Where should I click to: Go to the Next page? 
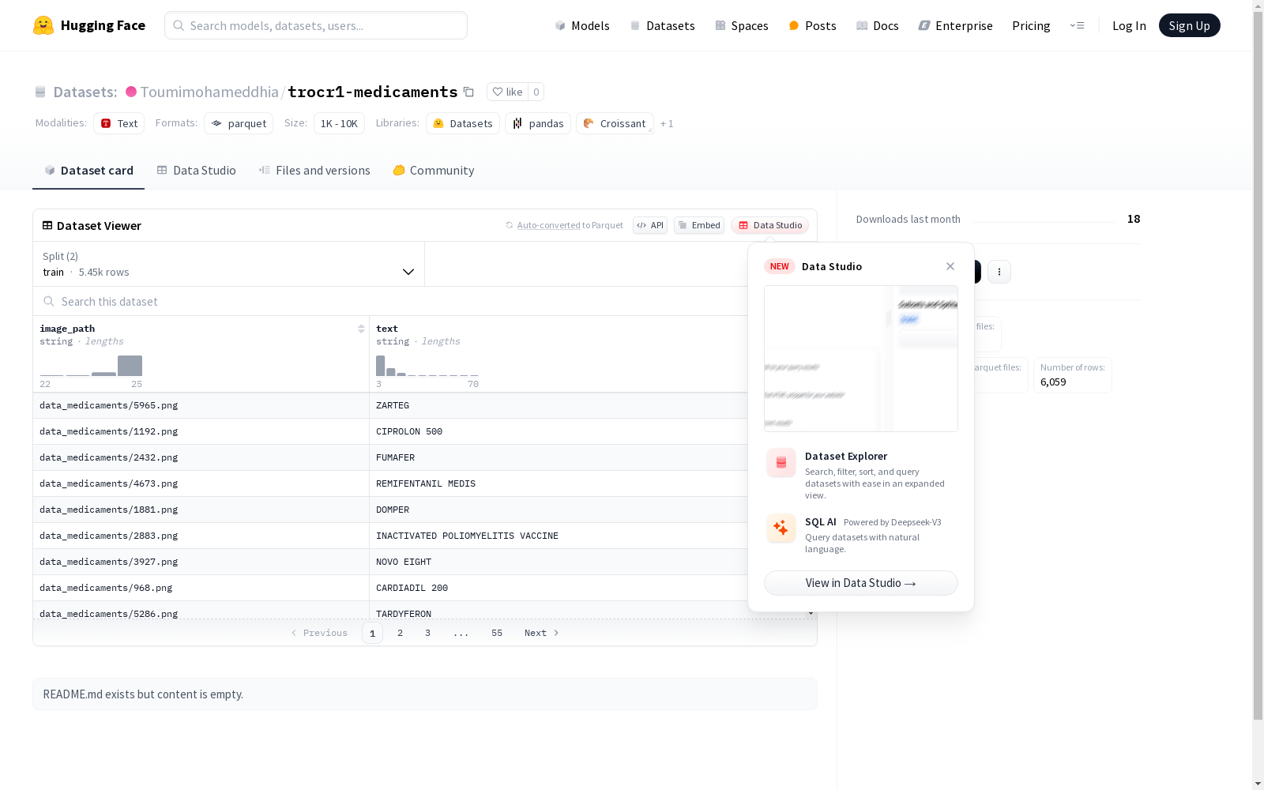pos(542,633)
